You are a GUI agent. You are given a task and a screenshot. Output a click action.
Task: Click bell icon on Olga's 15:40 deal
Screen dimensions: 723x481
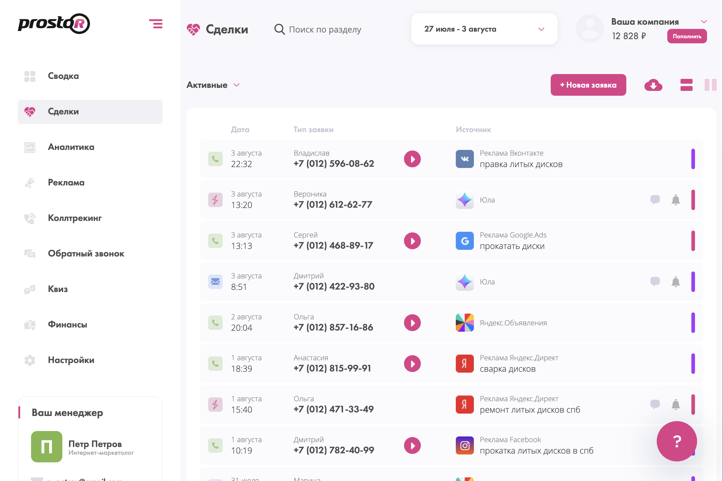(675, 404)
